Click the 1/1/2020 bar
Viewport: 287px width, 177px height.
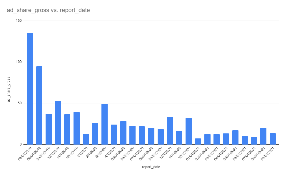tap(86, 139)
